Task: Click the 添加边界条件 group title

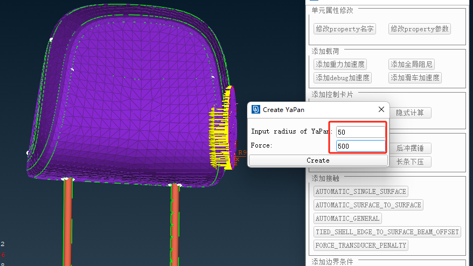Action: point(332,262)
